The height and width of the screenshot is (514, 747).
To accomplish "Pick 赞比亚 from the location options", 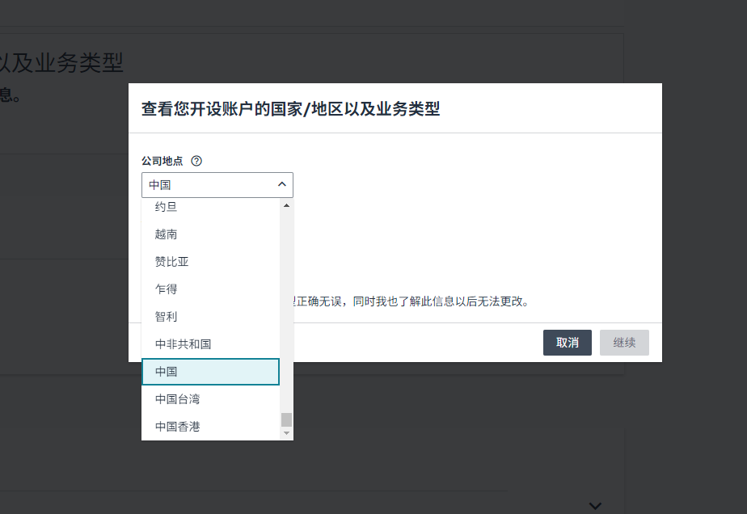I will pyautogui.click(x=171, y=262).
